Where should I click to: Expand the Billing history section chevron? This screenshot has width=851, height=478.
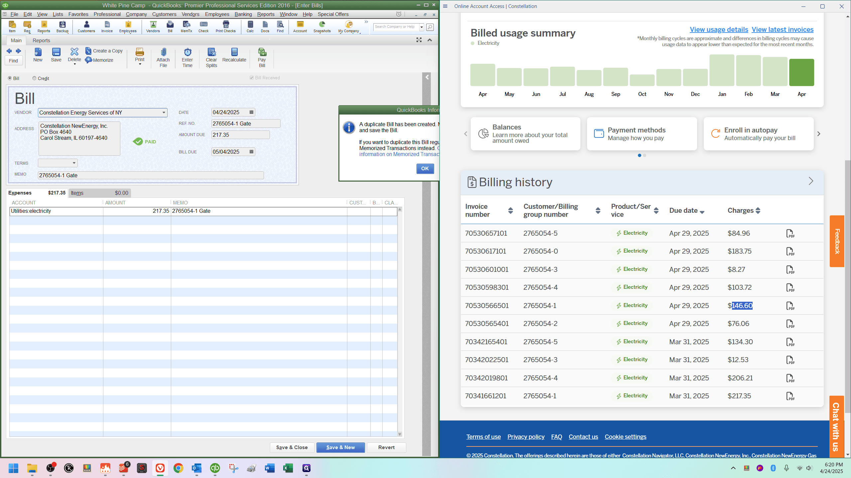pyautogui.click(x=811, y=181)
